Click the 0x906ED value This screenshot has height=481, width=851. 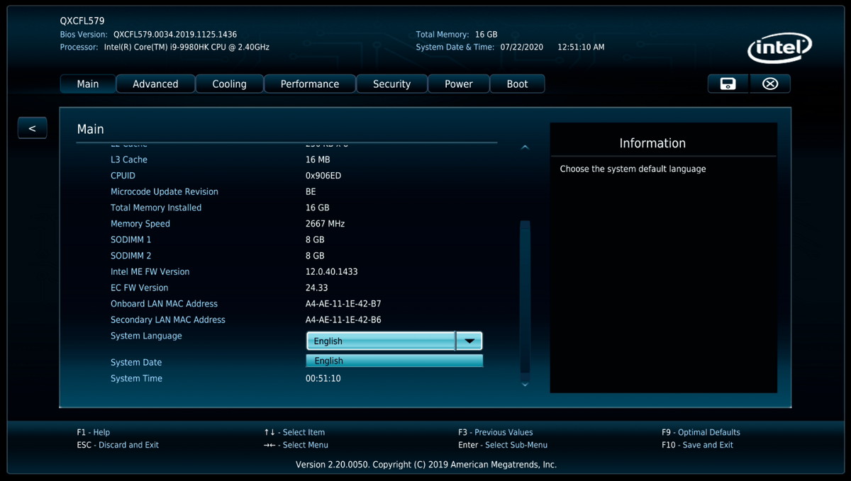click(x=323, y=176)
